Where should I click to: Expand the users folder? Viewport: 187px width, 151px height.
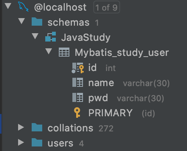point(21,142)
